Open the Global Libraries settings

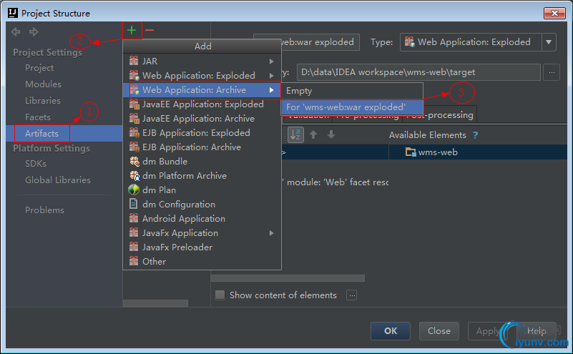(58, 180)
